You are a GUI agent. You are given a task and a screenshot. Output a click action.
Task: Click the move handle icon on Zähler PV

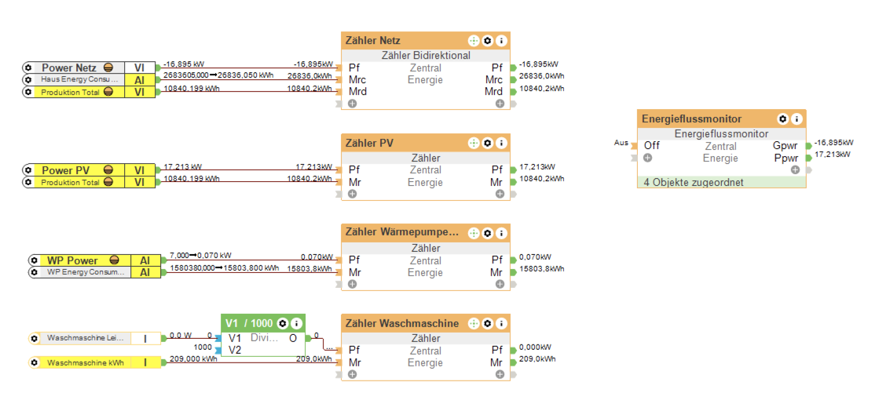(474, 144)
